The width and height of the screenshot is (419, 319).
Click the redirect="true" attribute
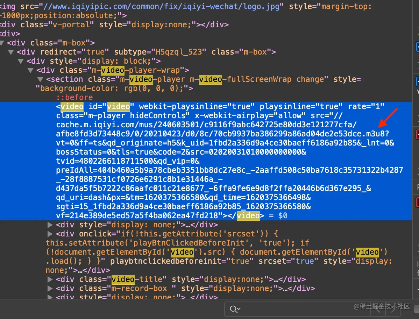tap(74, 52)
